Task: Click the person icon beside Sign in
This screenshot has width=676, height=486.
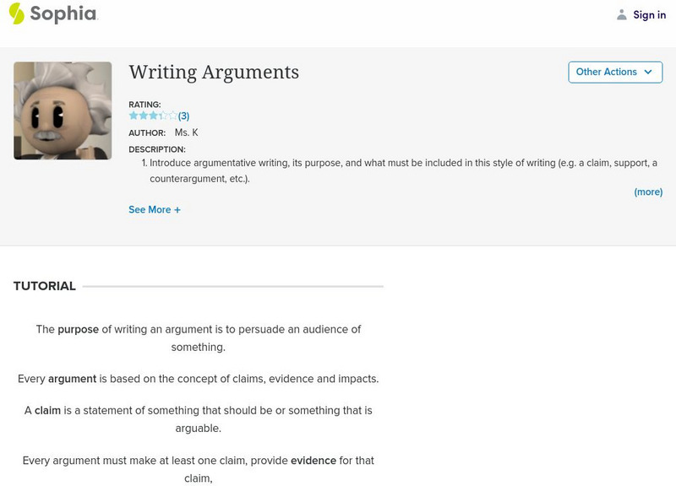Action: pyautogui.click(x=622, y=15)
